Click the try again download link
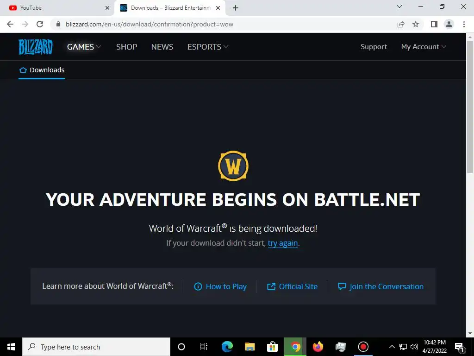The image size is (474, 356). pos(283,243)
